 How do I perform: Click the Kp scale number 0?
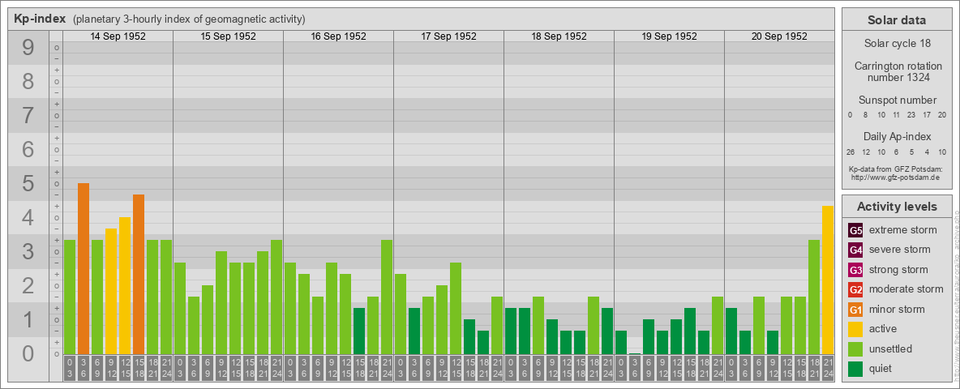[28, 353]
